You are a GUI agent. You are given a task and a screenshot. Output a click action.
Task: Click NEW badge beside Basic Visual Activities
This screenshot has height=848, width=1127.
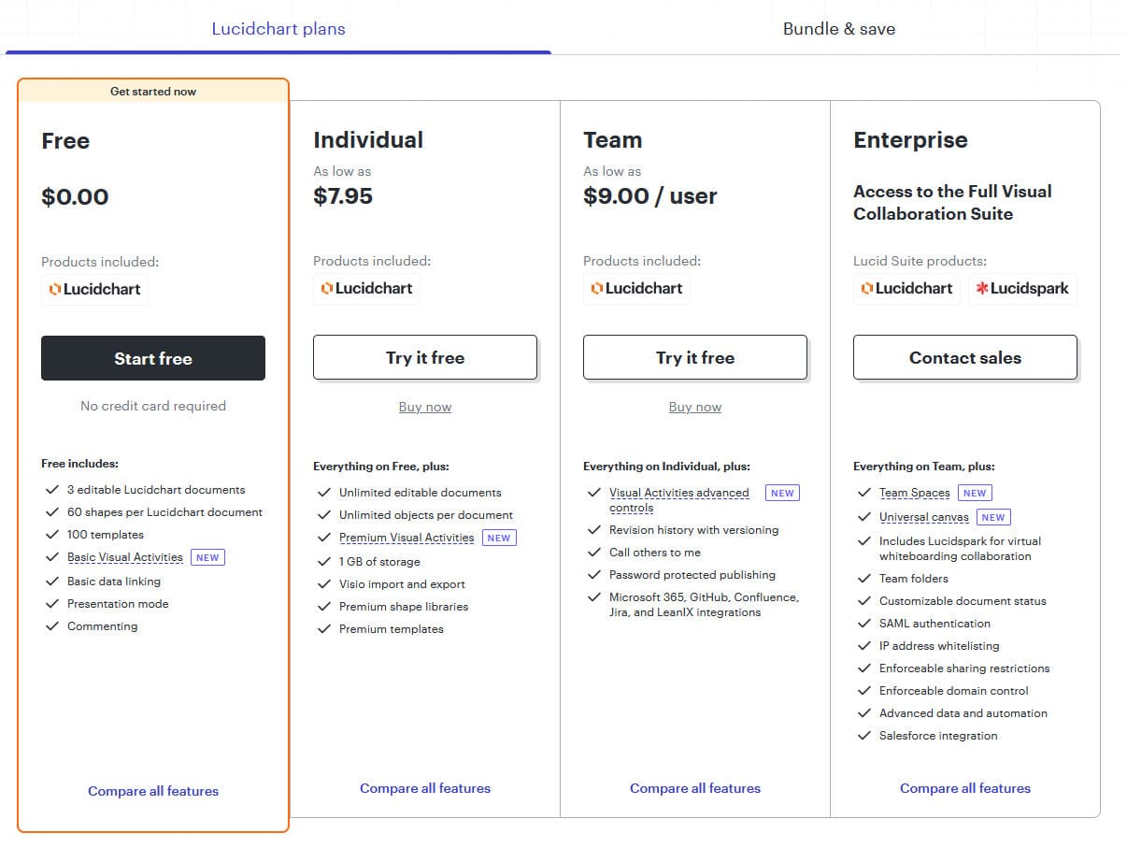[x=207, y=557]
